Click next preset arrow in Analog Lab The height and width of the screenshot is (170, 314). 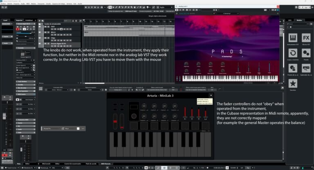pyautogui.click(x=242, y=57)
